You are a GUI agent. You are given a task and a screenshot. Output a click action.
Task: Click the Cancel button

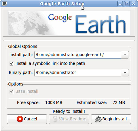point(27,119)
